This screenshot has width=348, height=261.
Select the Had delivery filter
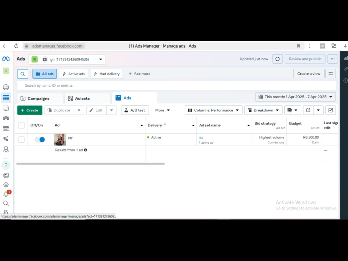tap(106, 74)
